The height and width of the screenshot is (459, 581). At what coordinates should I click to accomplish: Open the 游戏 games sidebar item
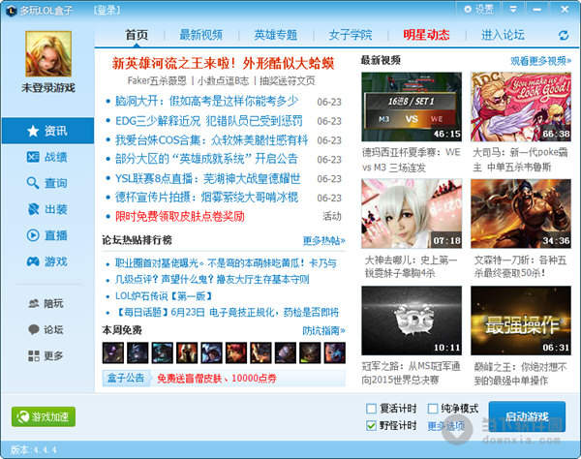(x=47, y=261)
